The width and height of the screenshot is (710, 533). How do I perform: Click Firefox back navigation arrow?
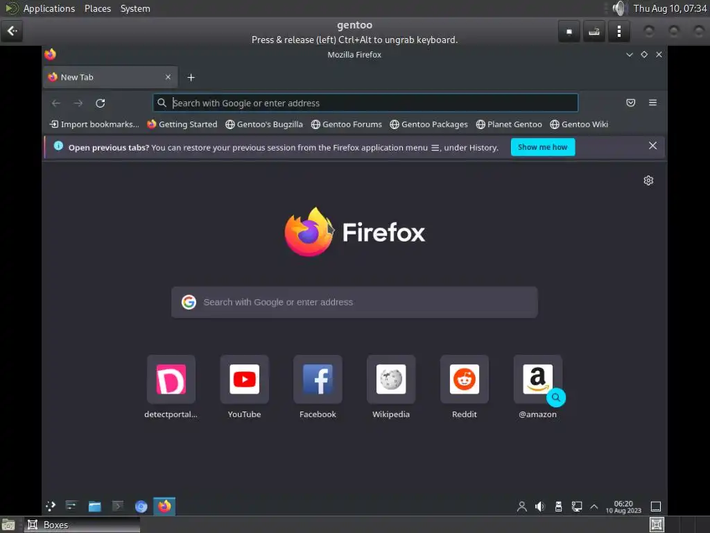click(55, 103)
